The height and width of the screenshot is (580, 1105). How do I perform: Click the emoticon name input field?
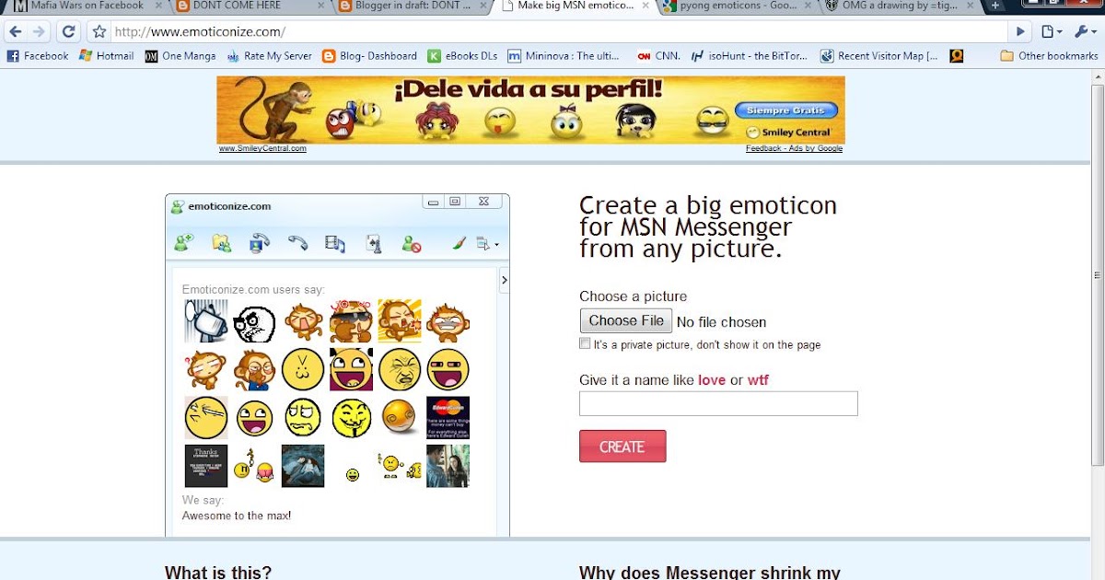coord(717,403)
